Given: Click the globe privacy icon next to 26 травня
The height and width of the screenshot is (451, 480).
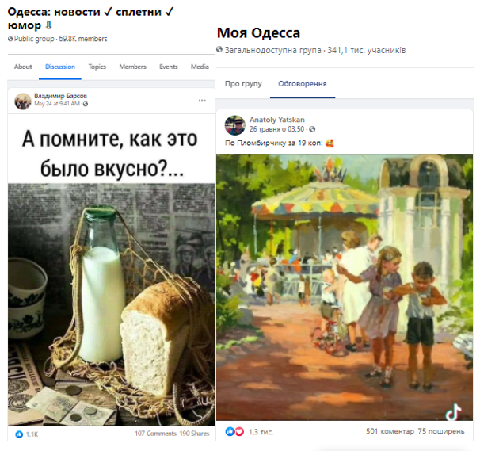Looking at the screenshot, I should pos(312,129).
